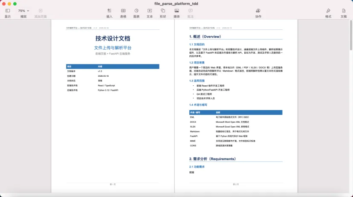Select the 2026-03-18 date cell
The image size is (353, 197).
pyautogui.click(x=103, y=76)
